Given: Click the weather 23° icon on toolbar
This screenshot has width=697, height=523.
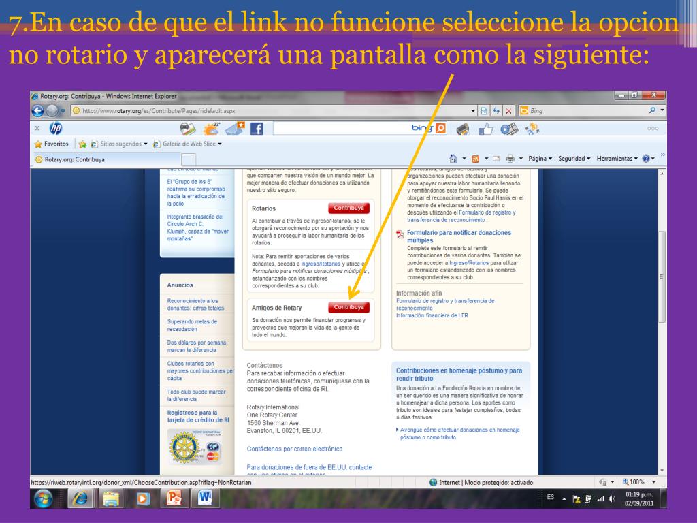Looking at the screenshot, I should 211,129.
